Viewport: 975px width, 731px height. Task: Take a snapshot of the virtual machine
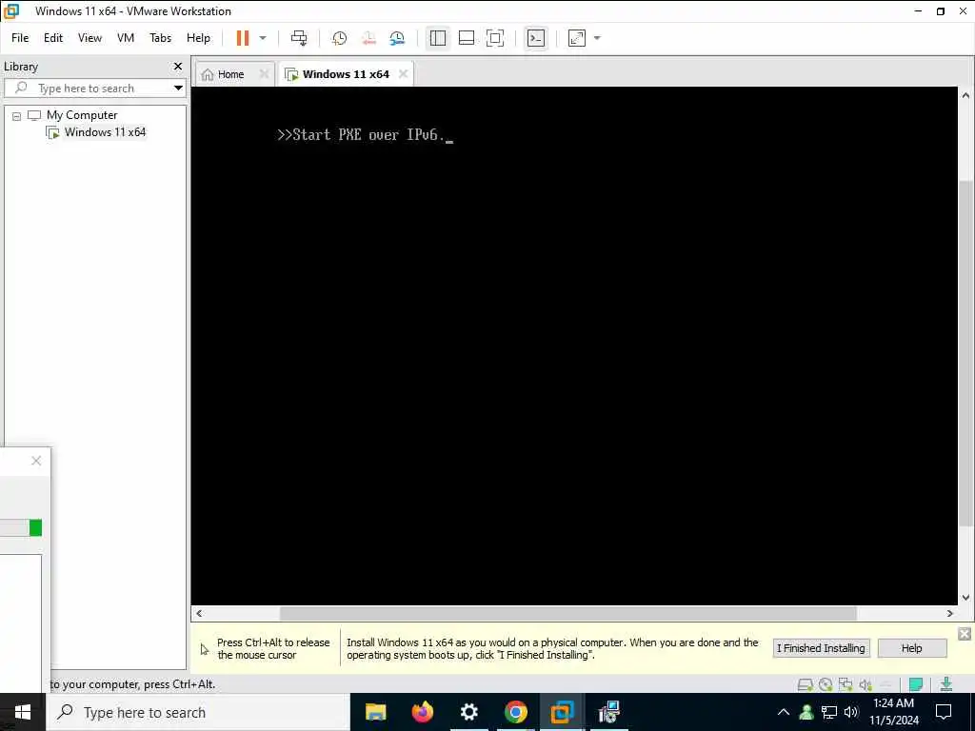(339, 38)
